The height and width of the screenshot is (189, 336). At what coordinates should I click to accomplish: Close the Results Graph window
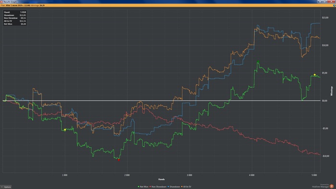pyautogui.click(x=331, y=1)
